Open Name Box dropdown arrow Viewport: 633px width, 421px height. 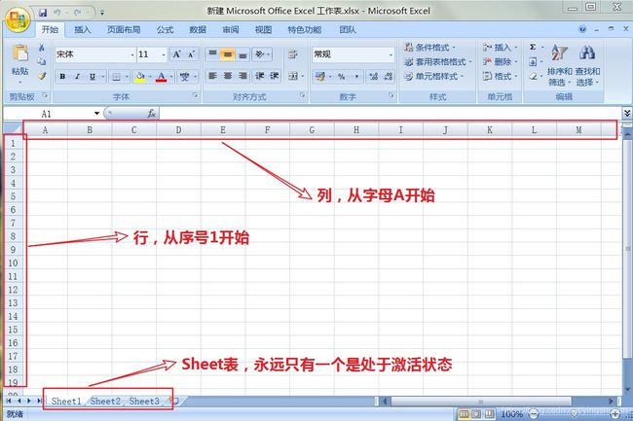click(x=96, y=114)
